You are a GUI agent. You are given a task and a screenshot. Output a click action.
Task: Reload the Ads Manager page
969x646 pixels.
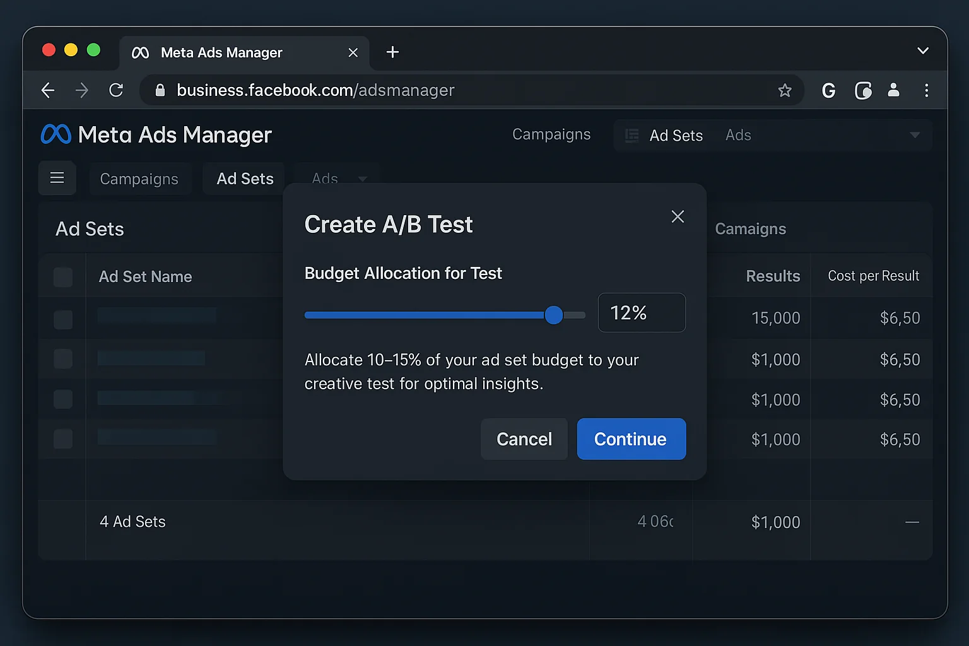coord(116,90)
